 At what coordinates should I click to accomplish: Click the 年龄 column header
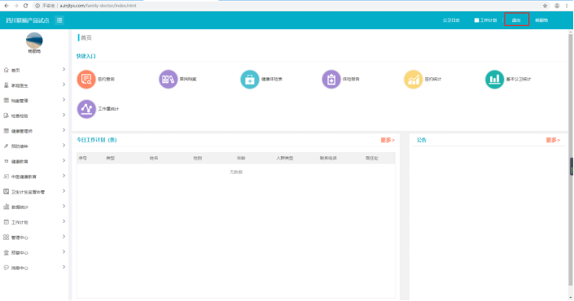coord(241,158)
